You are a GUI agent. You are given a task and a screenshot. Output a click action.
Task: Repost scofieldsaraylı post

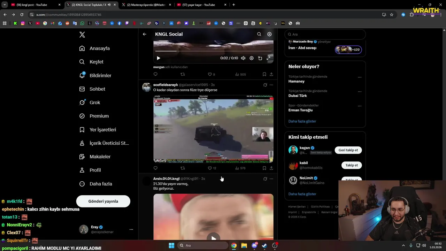(183, 168)
